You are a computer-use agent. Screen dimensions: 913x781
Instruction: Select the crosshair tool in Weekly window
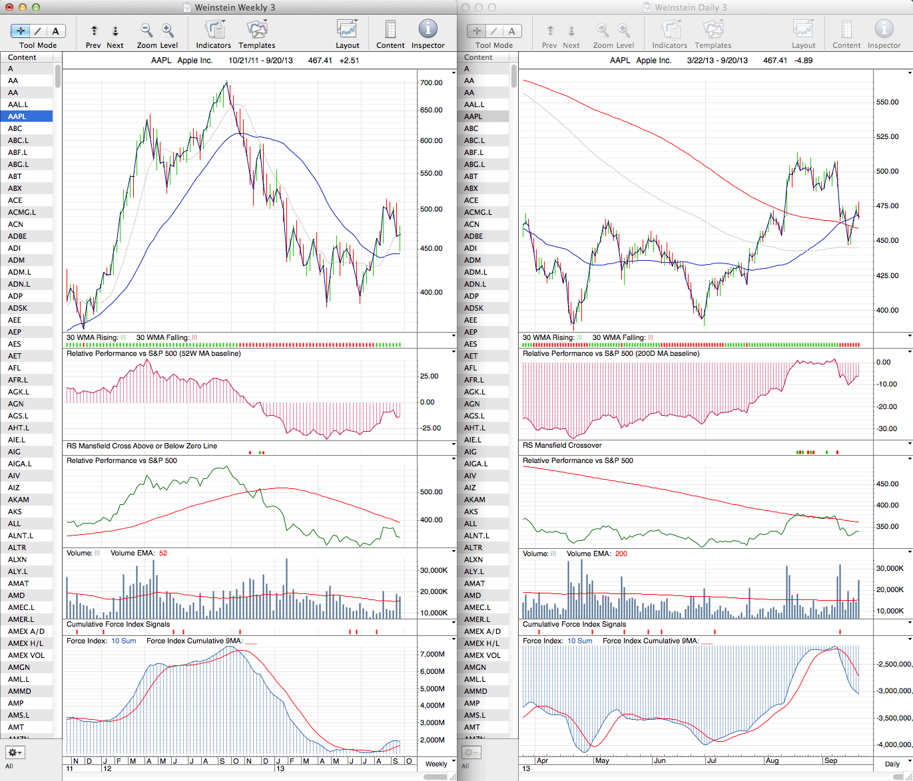click(x=21, y=31)
